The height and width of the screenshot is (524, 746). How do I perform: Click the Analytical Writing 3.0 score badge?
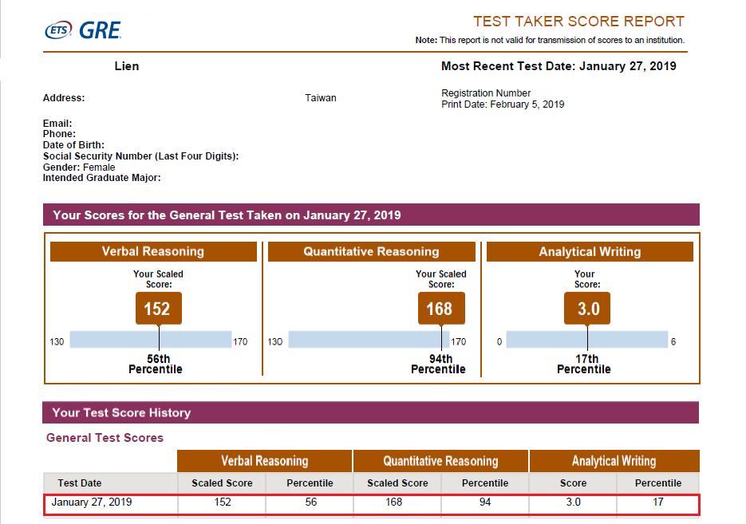point(587,309)
